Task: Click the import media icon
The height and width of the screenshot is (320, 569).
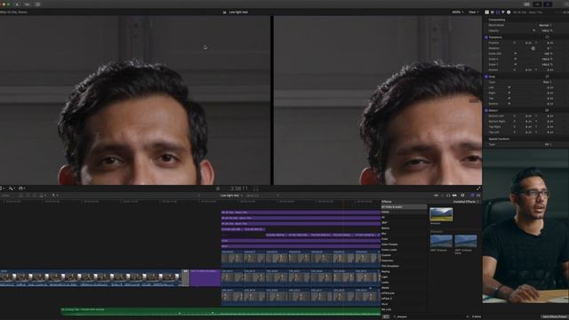Action: point(17,4)
